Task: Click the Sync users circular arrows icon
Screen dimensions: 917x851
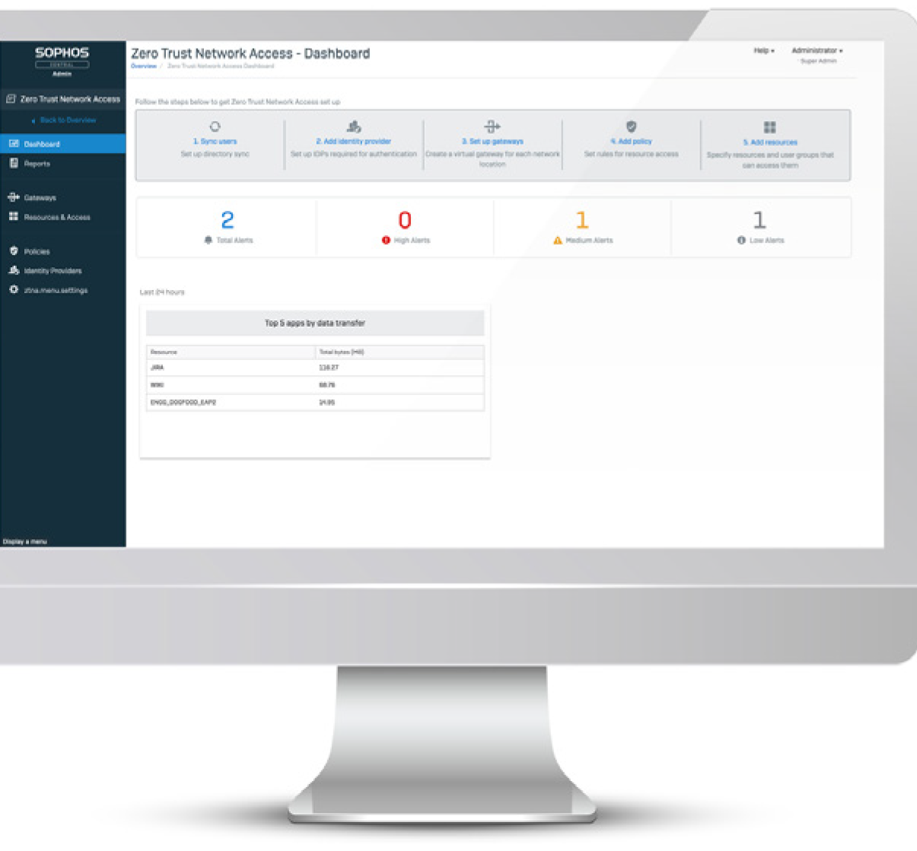Action: 215,127
